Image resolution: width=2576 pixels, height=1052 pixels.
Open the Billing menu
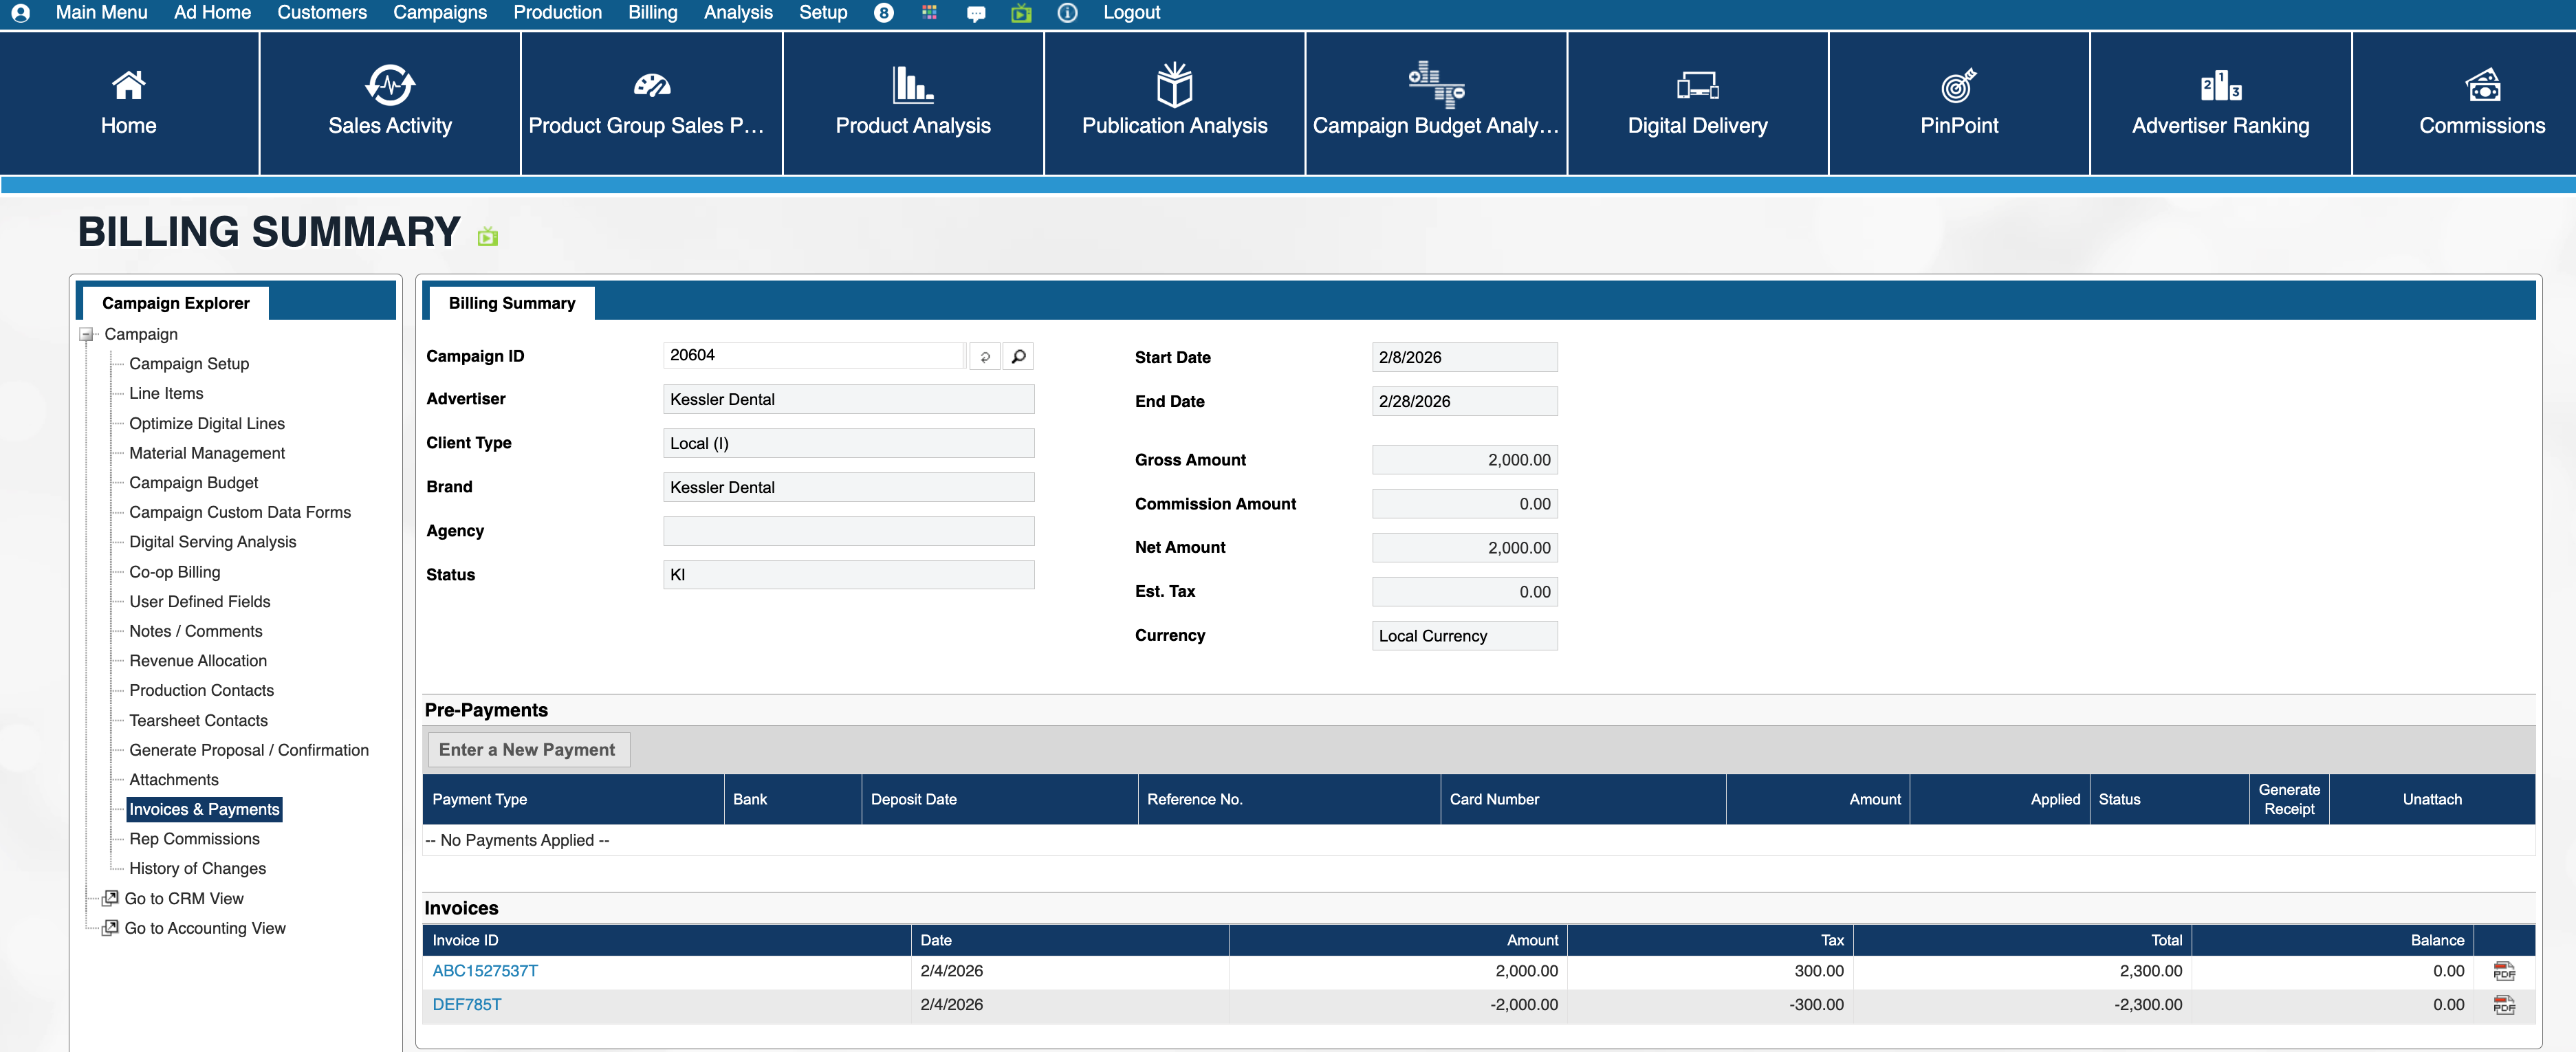point(652,13)
